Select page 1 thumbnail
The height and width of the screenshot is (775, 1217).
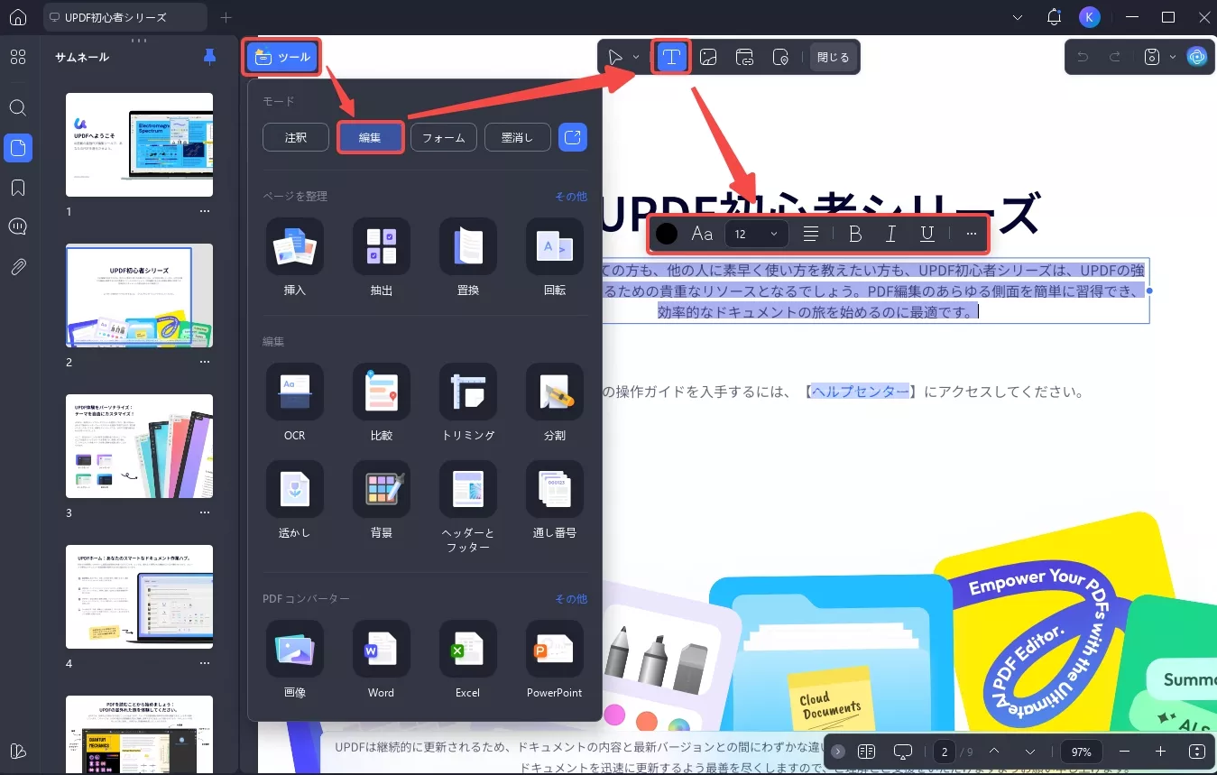[x=139, y=144]
